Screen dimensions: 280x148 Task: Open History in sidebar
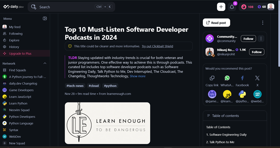pos(25,47)
